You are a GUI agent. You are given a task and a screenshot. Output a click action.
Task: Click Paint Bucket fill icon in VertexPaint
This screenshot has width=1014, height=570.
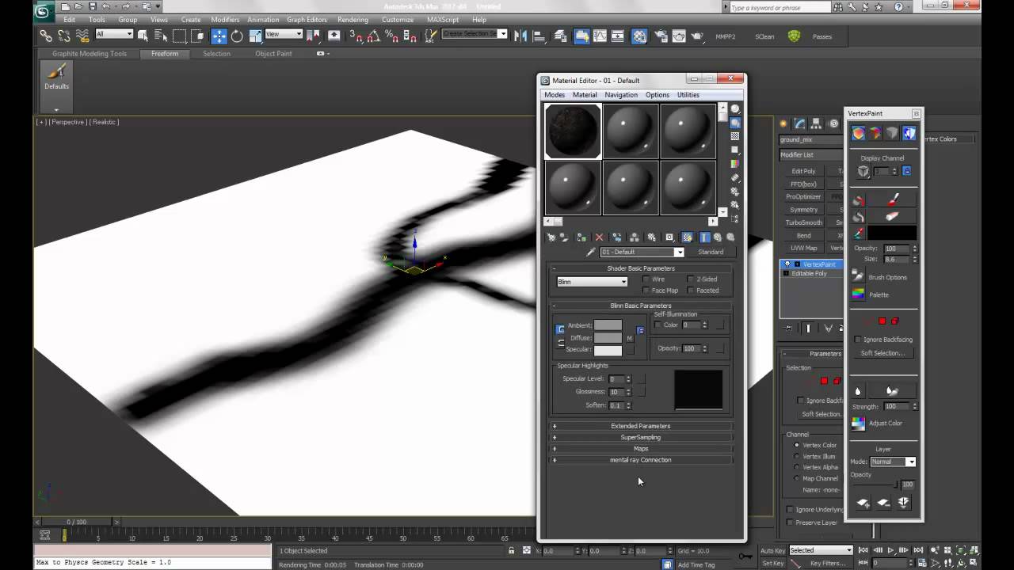(x=858, y=199)
